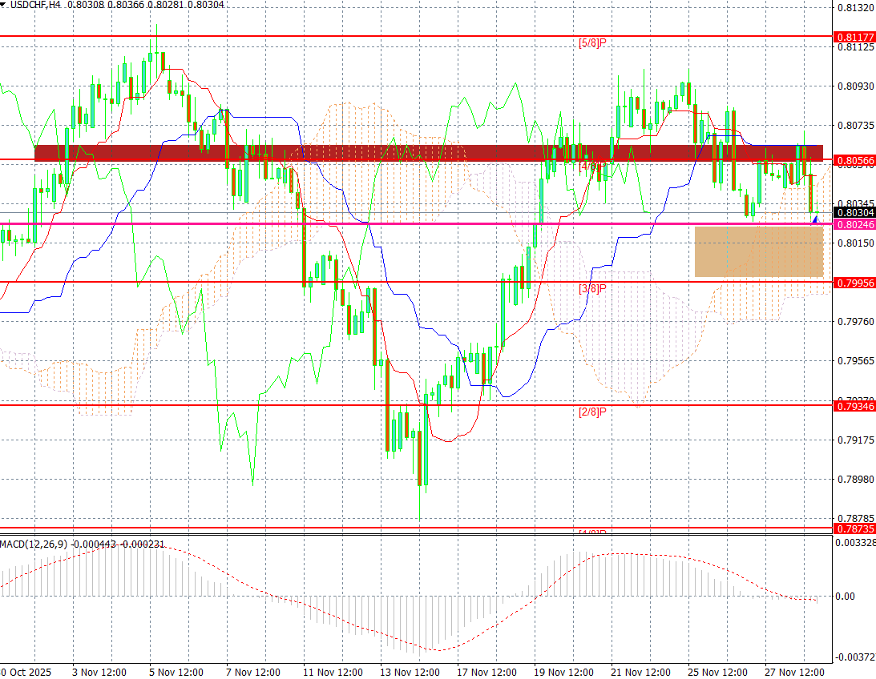Click the 0.79565 price scale value
The width and height of the screenshot is (876, 679).
pos(856,361)
